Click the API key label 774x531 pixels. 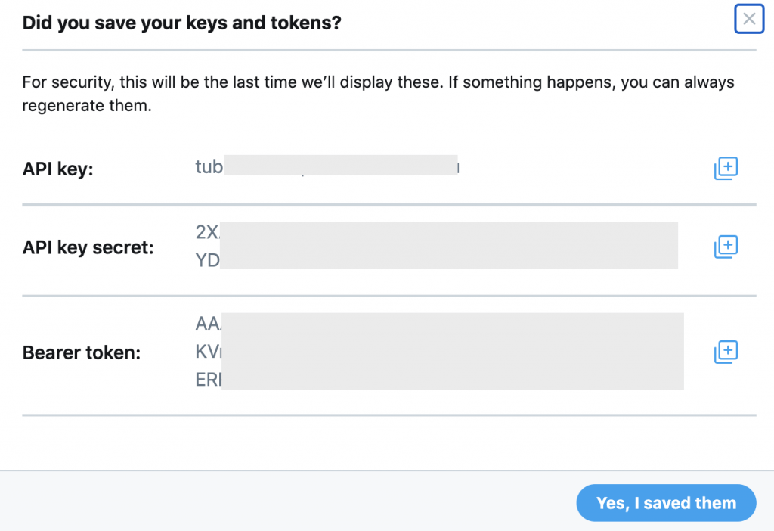(57, 169)
